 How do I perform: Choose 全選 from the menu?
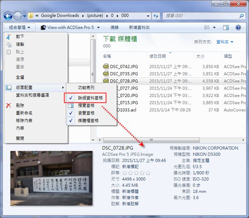point(36,77)
